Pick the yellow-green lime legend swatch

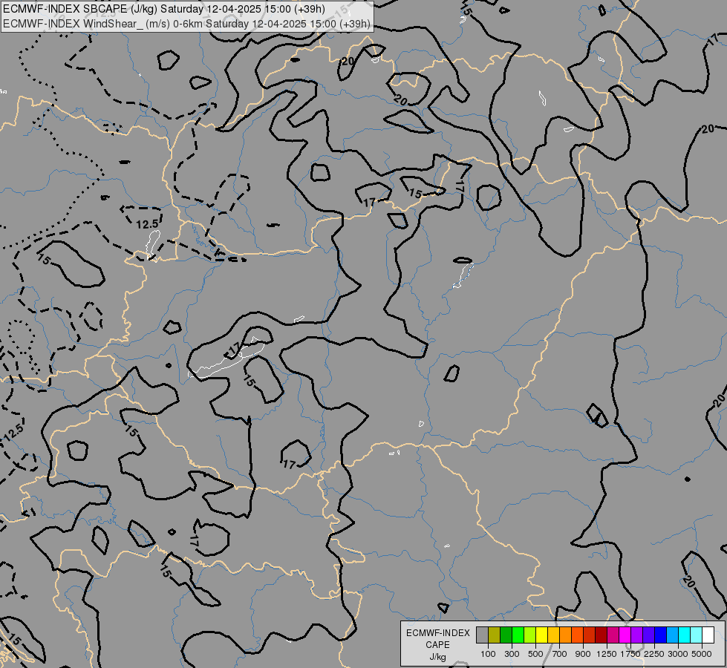point(529,635)
